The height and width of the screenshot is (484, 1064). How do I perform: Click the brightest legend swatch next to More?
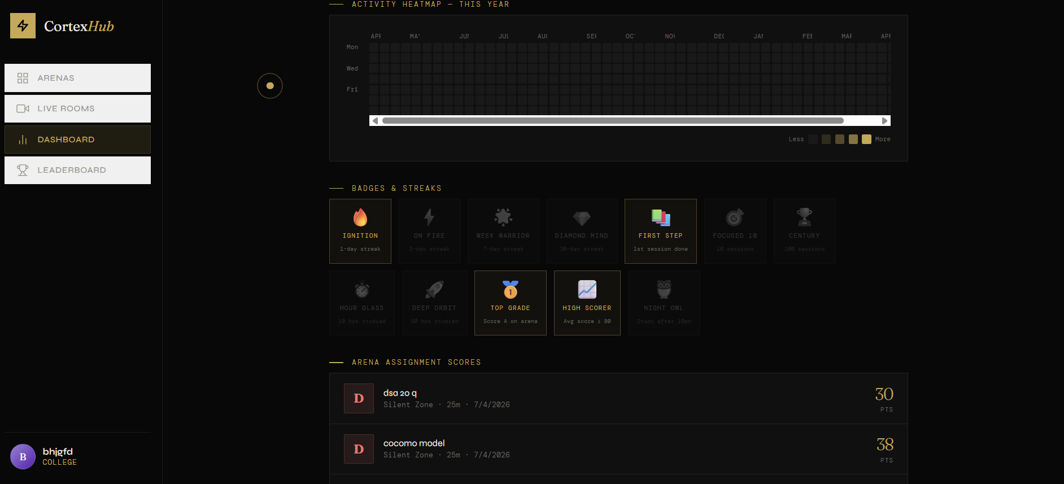(866, 139)
